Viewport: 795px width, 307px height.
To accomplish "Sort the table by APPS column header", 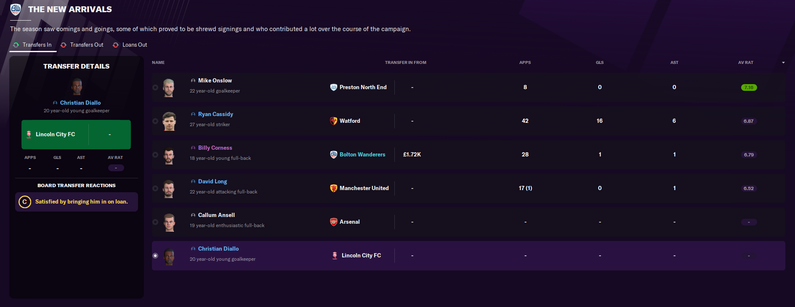I will coord(525,63).
